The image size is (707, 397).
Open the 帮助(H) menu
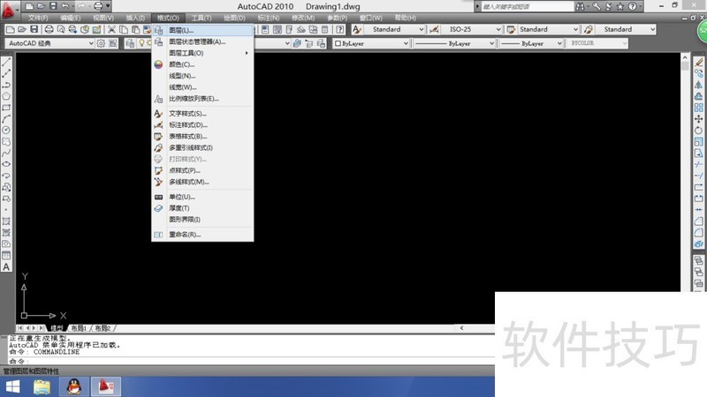tap(406, 18)
